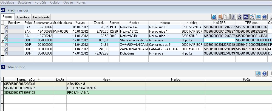Image resolution: width=272 pixels, height=111 pixels.
Task: Click the numbered button 1 in toolbar
Action: tap(227, 17)
